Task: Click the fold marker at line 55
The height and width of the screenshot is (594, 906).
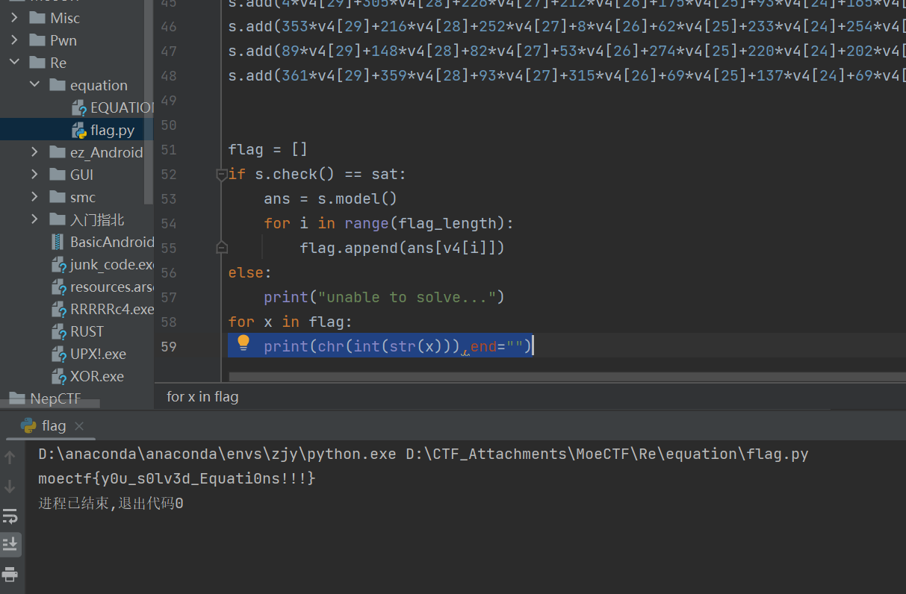Action: point(221,247)
